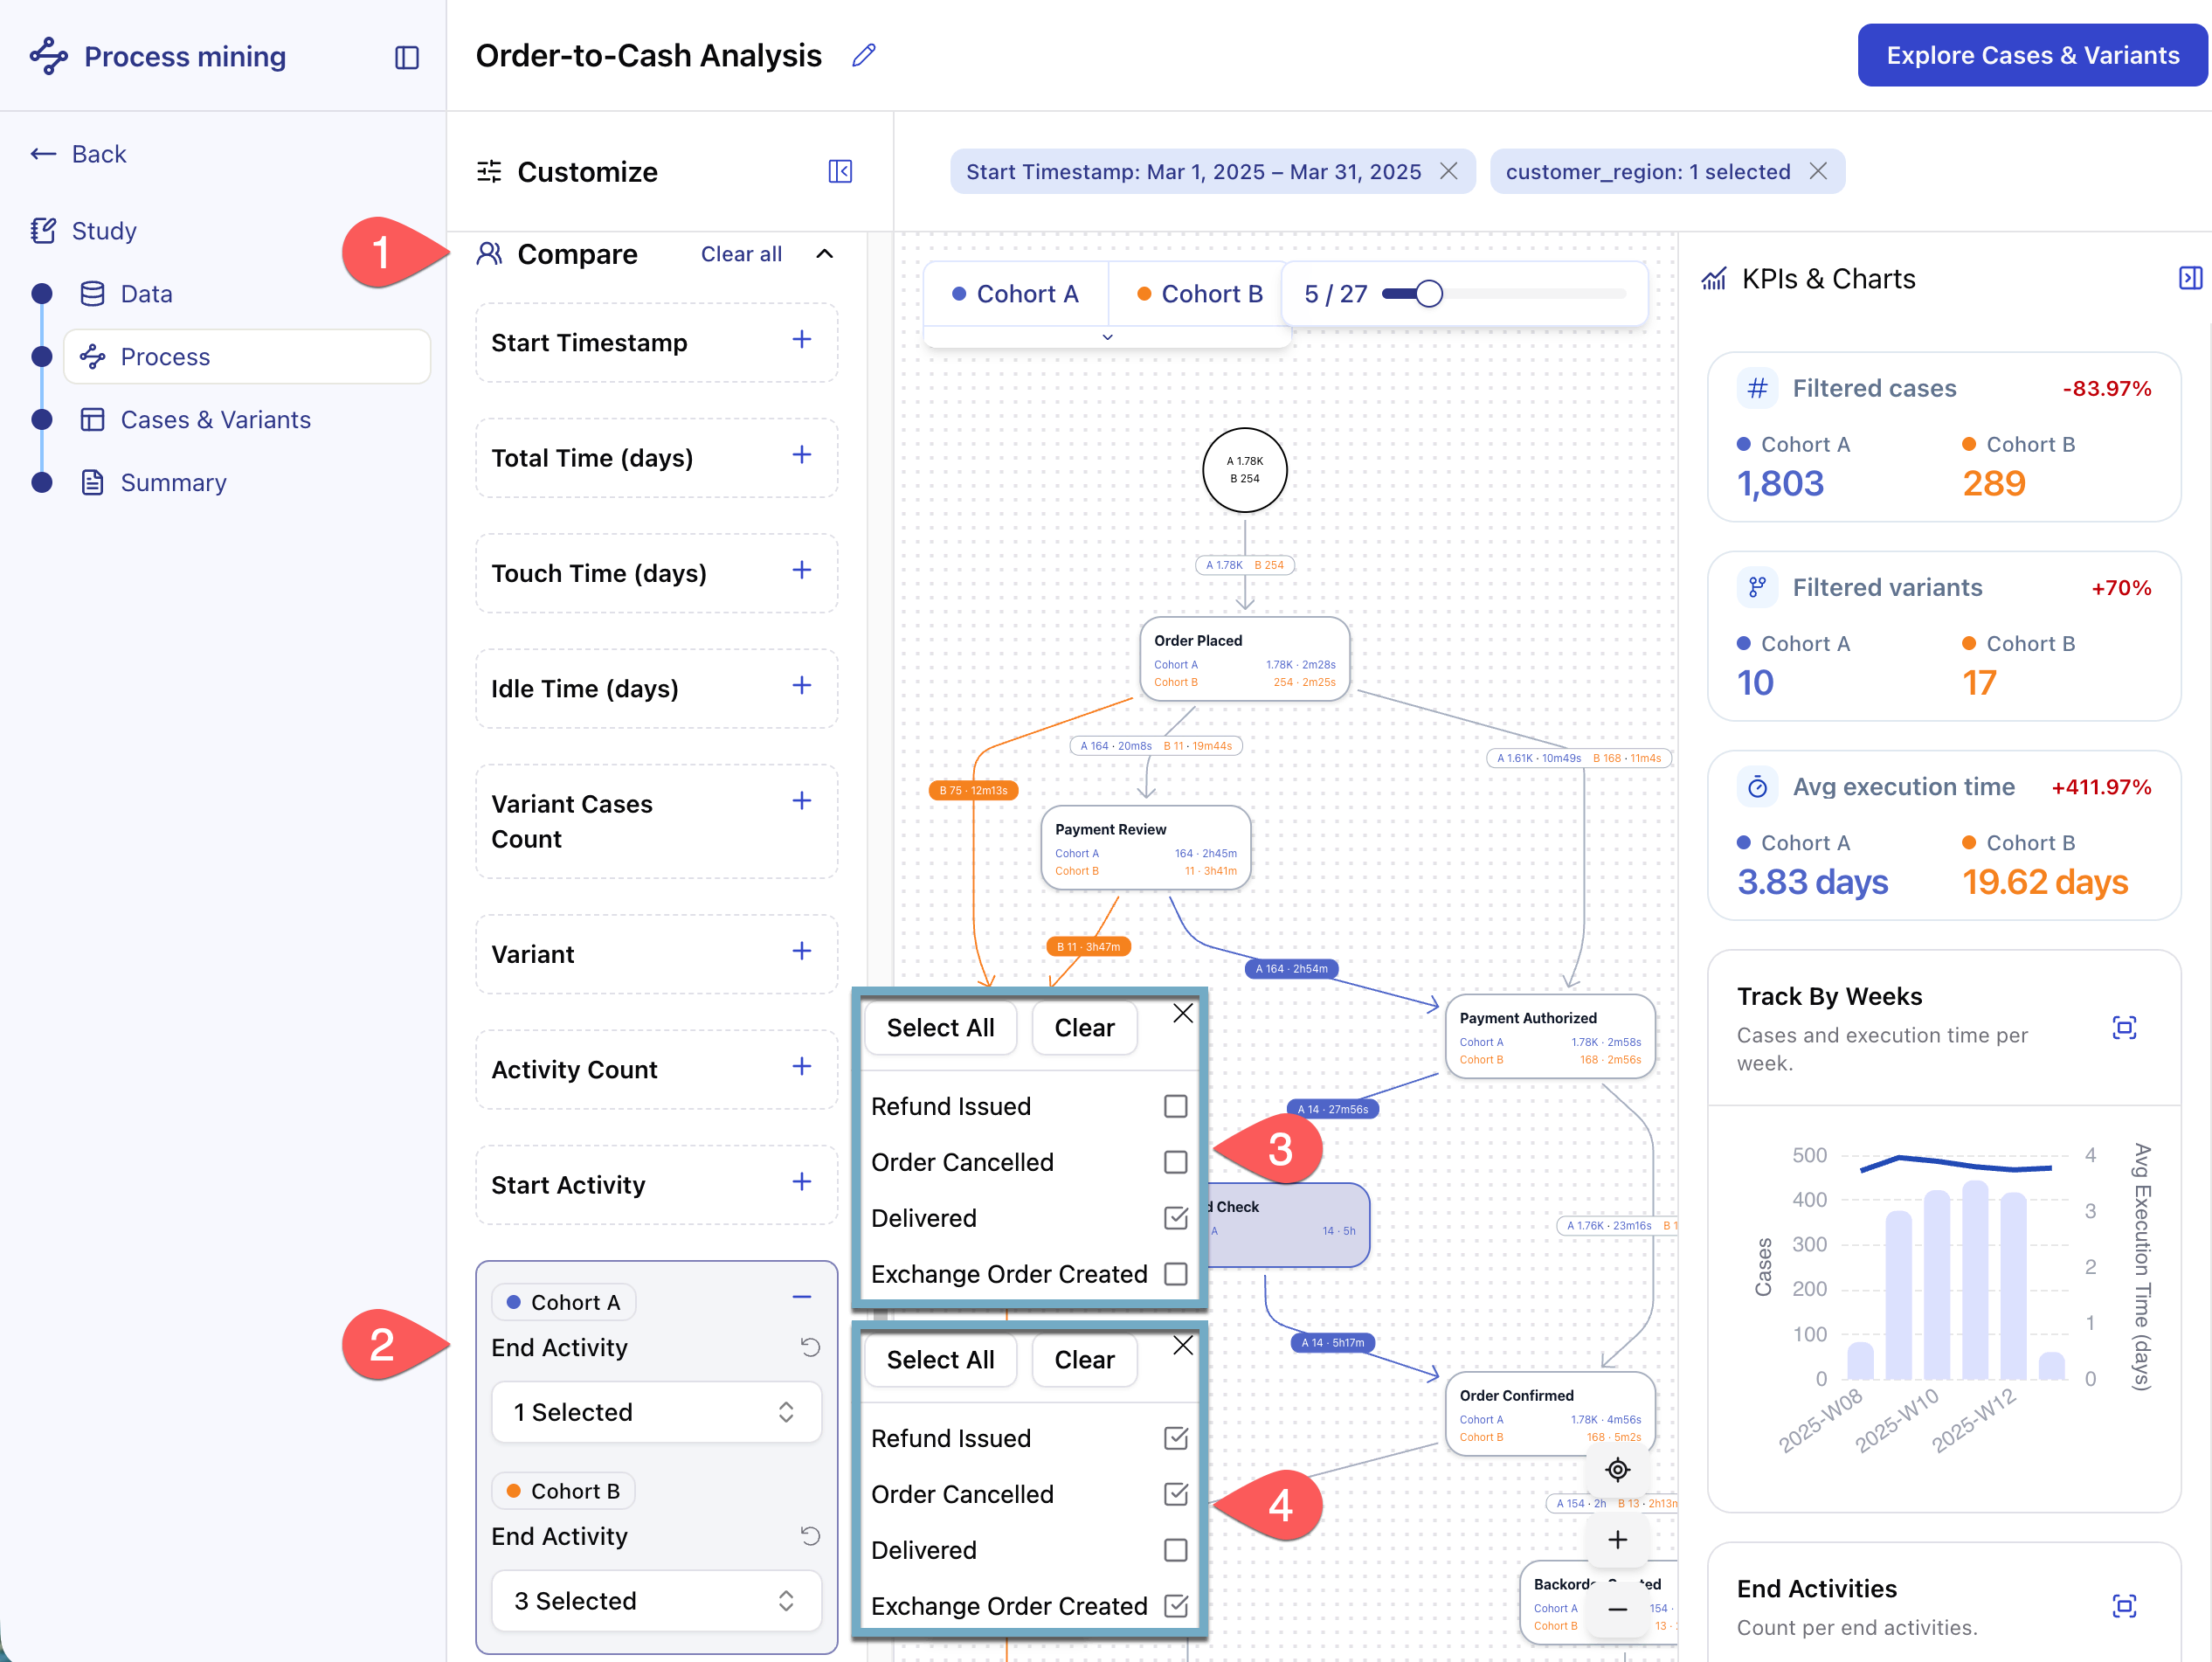Add the Touch Time (days) filter
This screenshot has width=2212, height=1662.
click(801, 570)
